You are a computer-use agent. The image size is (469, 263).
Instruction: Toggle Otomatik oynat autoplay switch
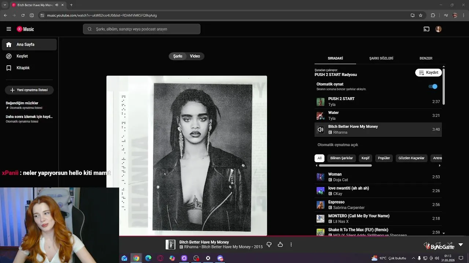pos(433,87)
